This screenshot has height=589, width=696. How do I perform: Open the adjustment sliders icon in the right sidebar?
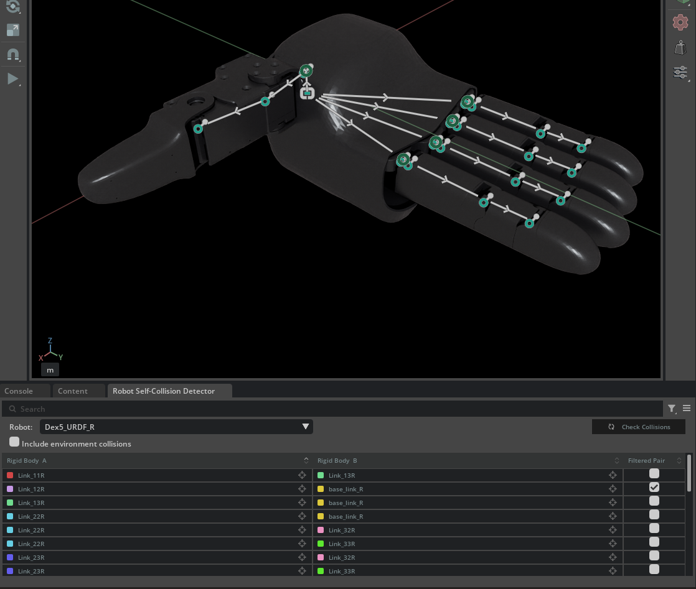tap(680, 72)
